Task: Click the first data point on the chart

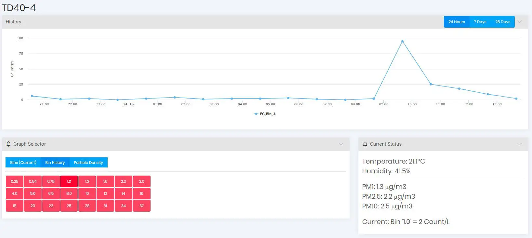Action: click(x=32, y=96)
